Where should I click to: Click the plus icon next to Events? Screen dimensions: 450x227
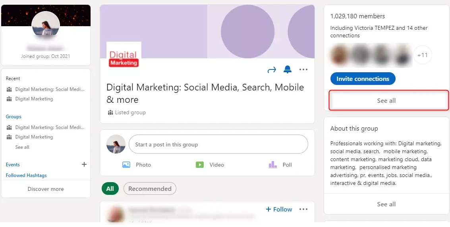(x=84, y=164)
